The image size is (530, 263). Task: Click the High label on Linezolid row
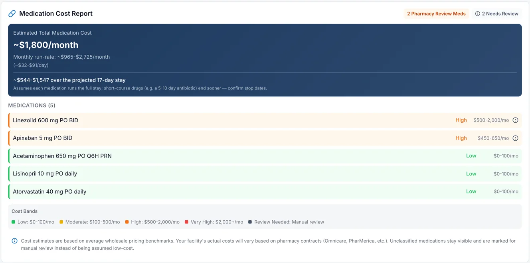[461, 120]
